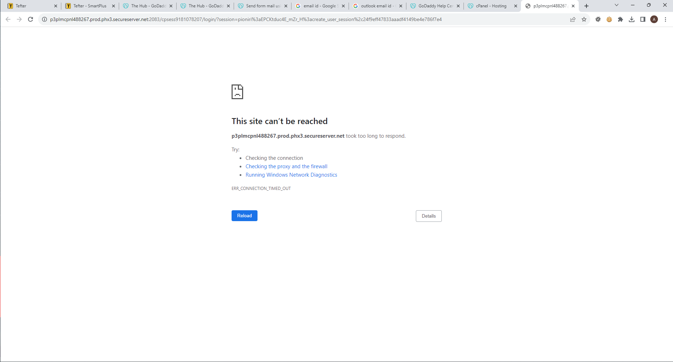Open the site information icon in address bar
This screenshot has height=362, width=673.
coord(44,19)
